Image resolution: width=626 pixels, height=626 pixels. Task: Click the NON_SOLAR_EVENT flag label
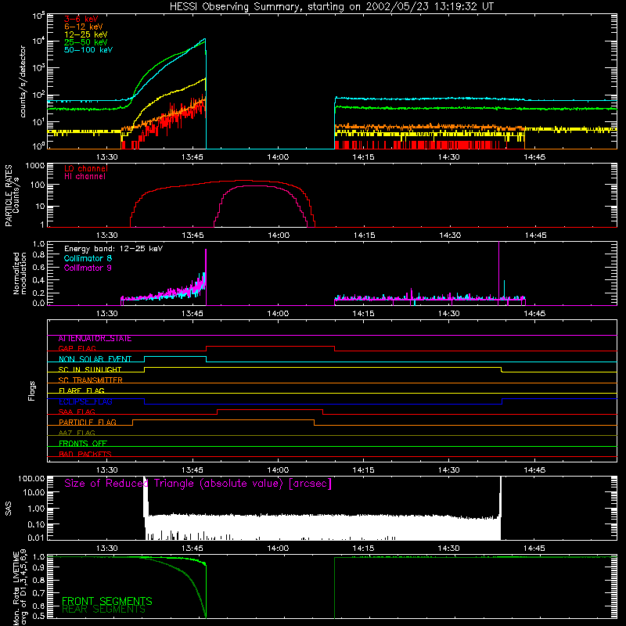[95, 359]
